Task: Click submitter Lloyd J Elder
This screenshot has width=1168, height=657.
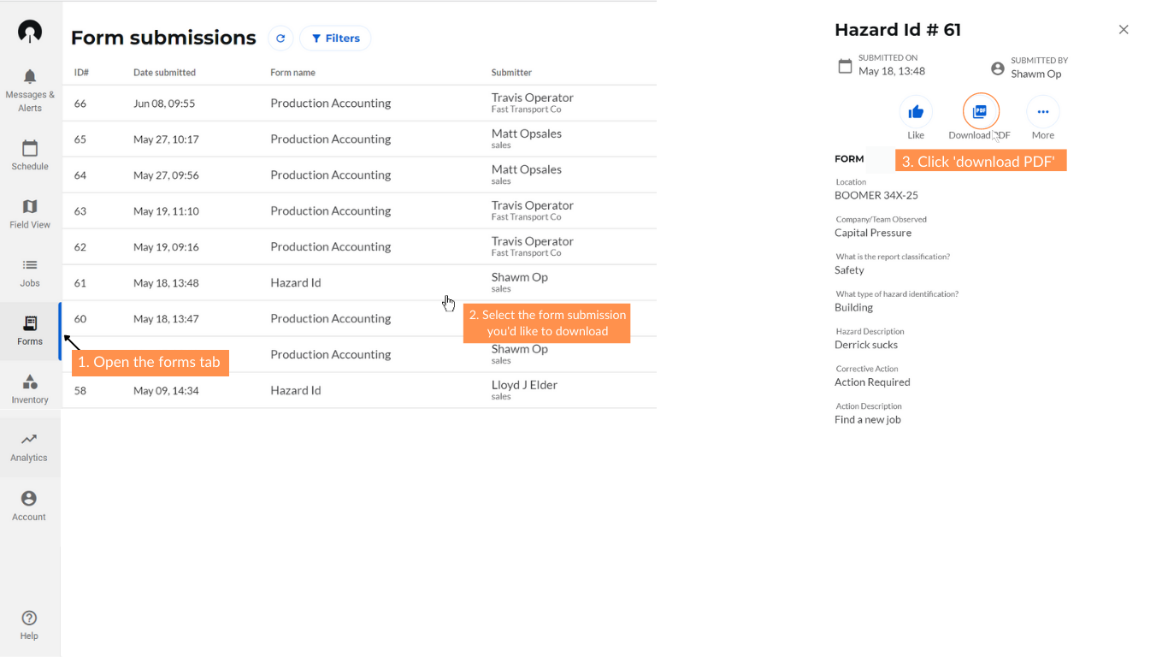Action: (x=524, y=385)
